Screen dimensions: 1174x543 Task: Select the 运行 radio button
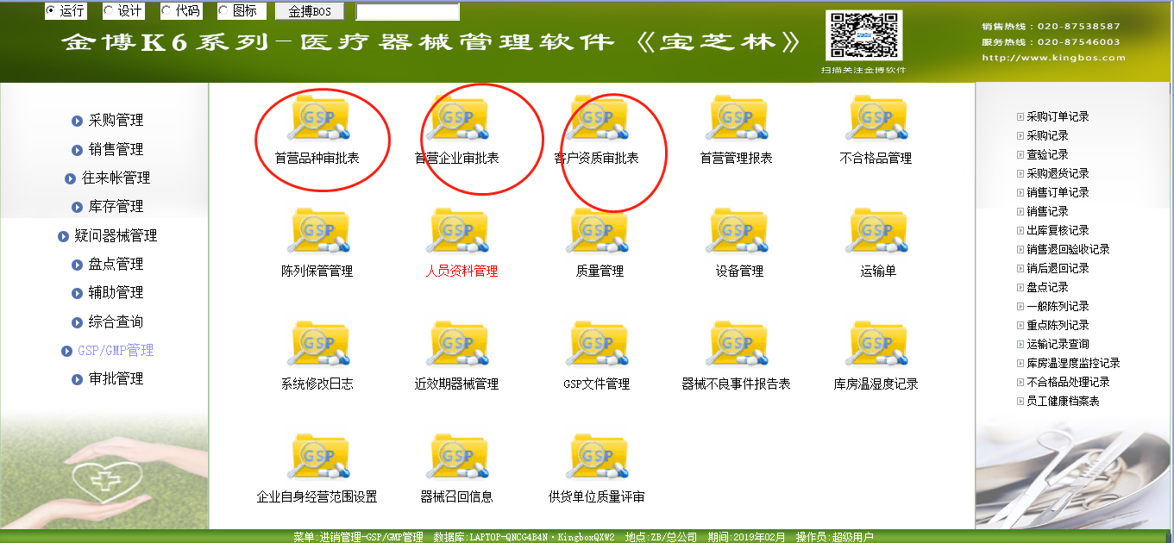click(x=51, y=11)
